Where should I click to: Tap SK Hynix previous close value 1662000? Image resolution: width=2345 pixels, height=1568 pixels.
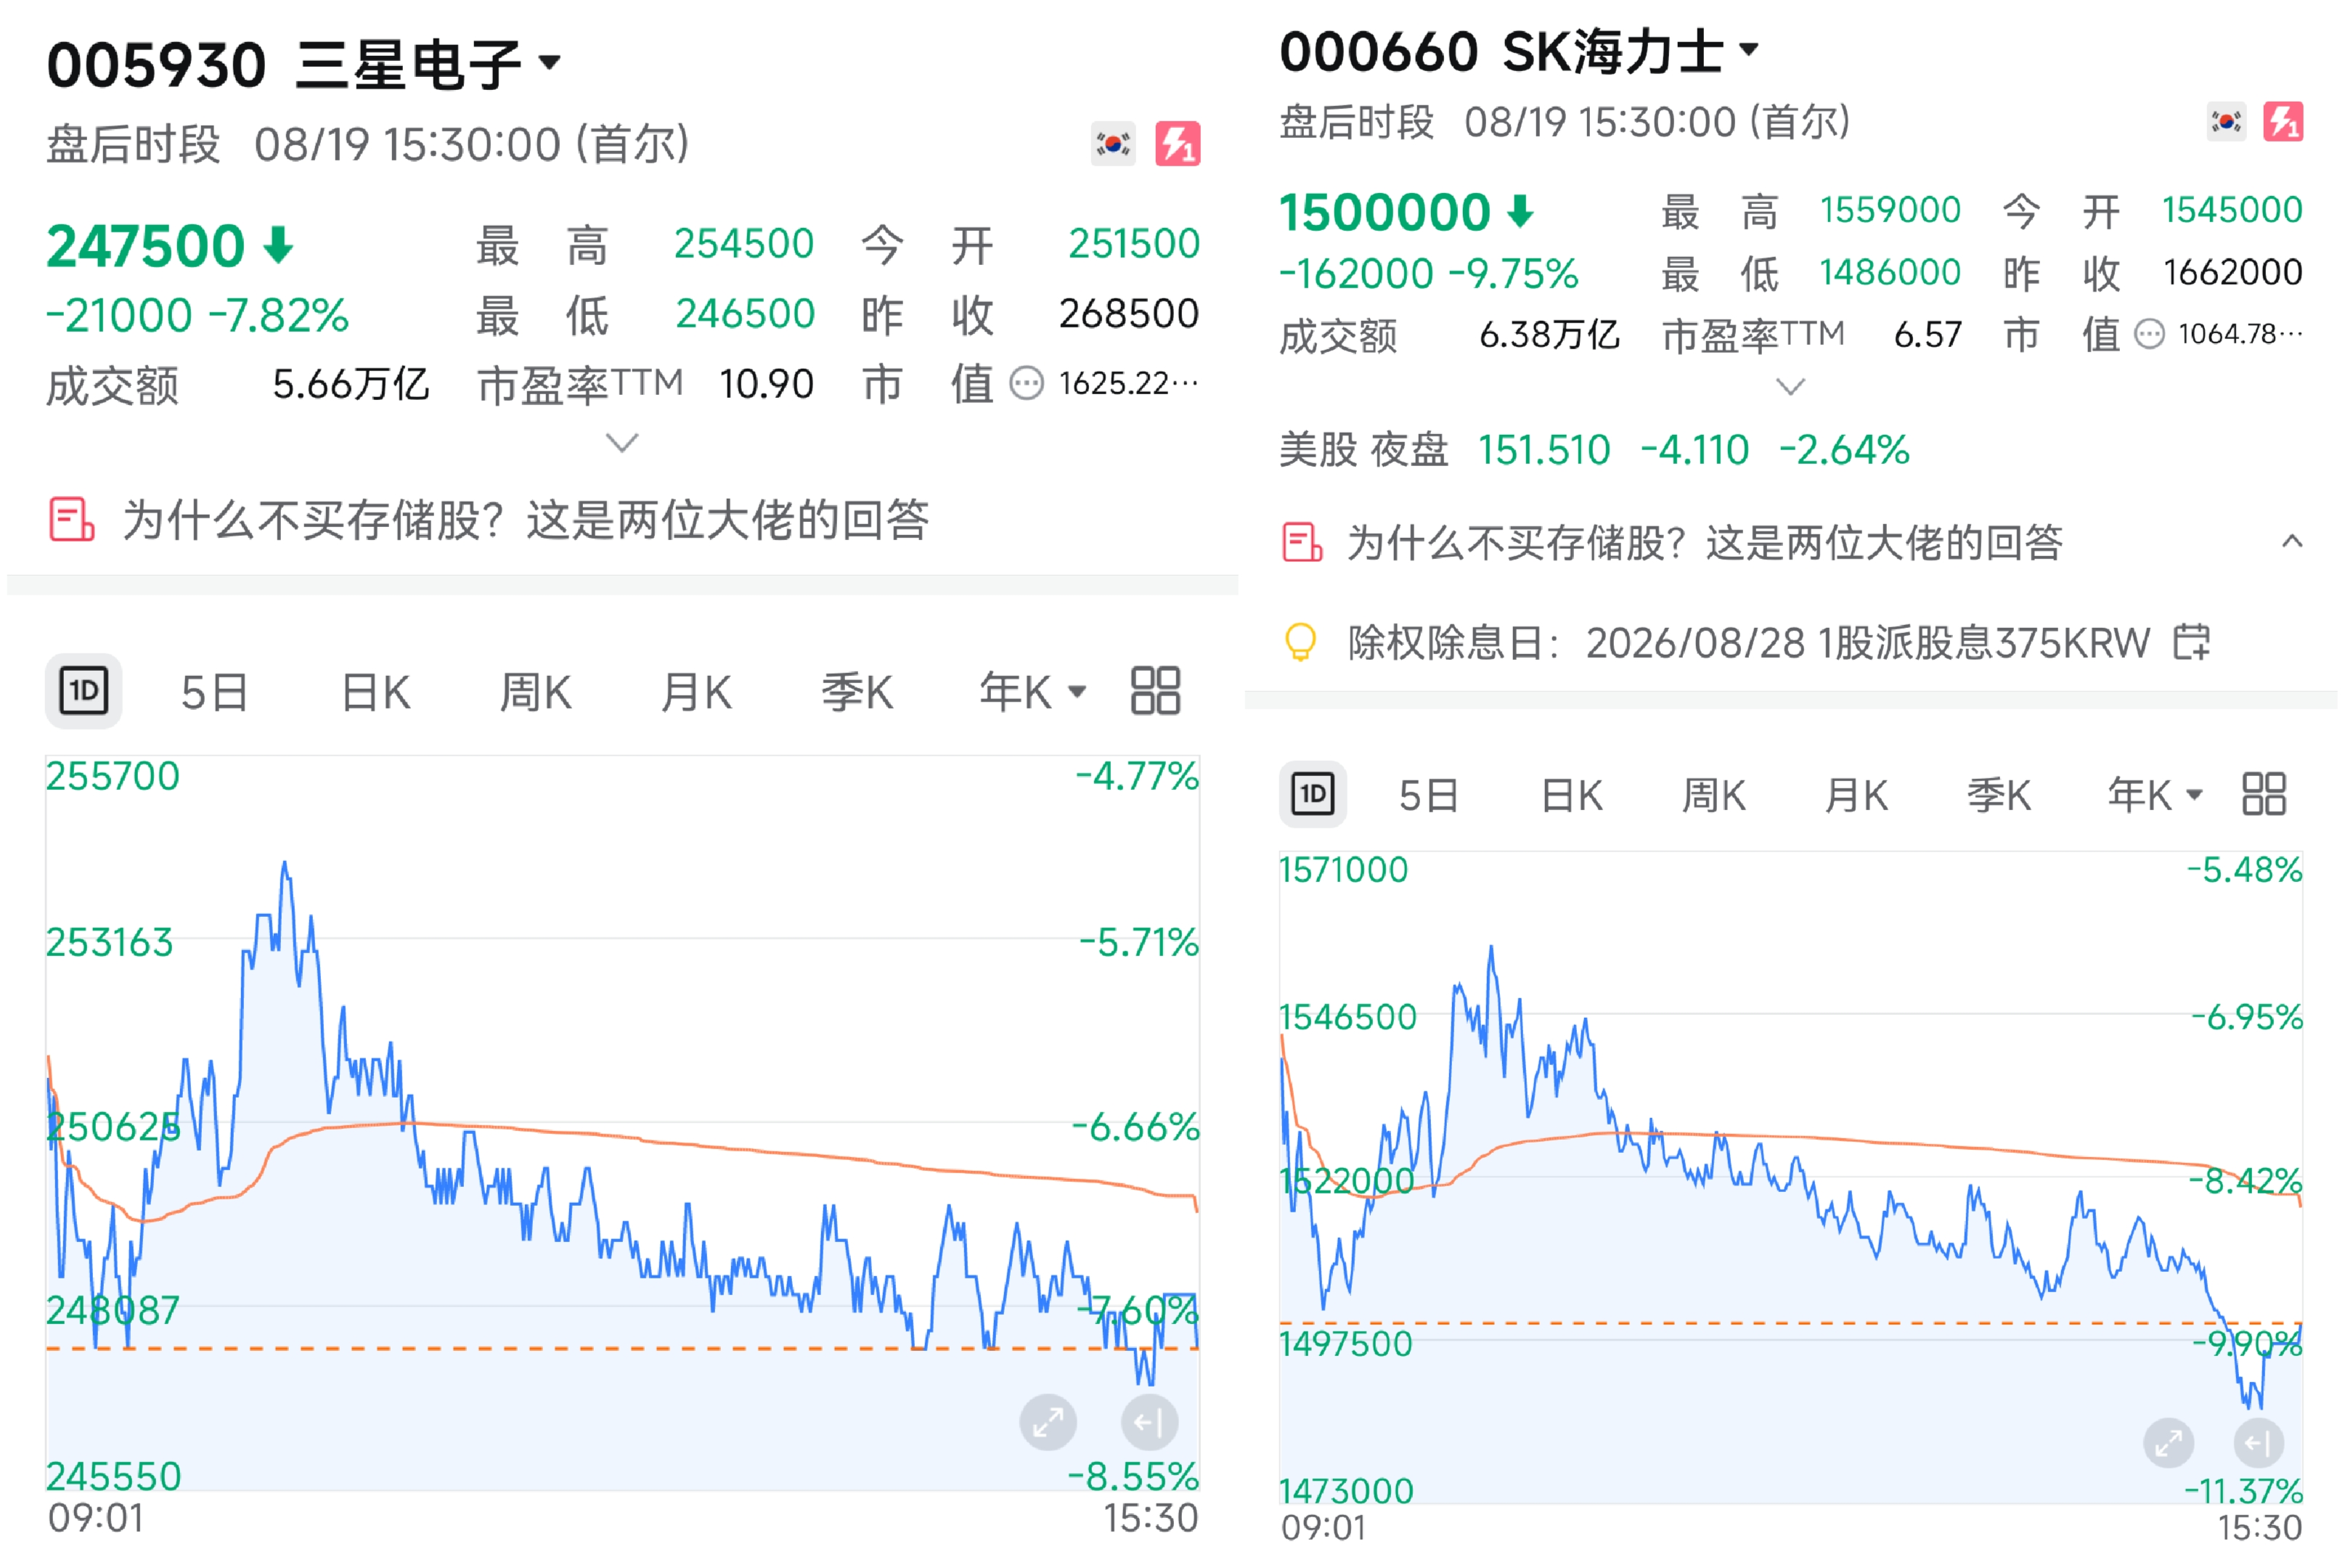[2233, 272]
